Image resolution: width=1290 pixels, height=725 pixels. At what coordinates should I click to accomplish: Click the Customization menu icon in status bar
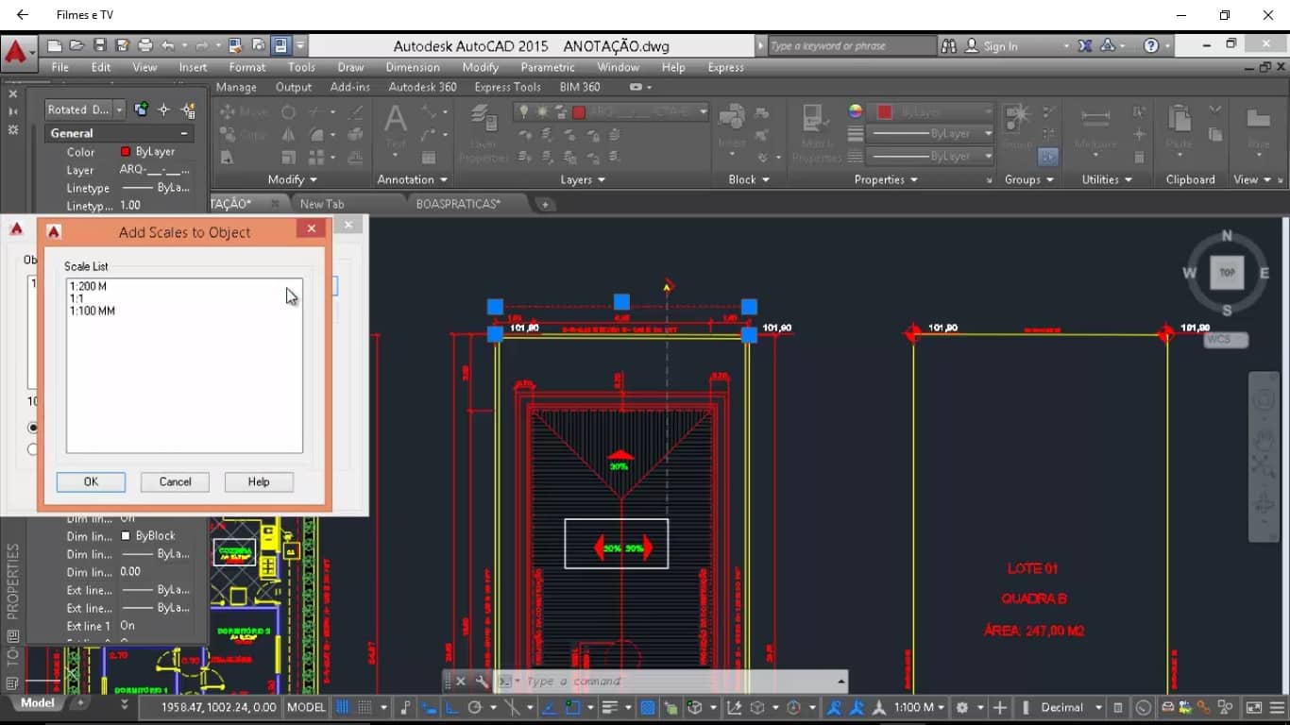point(1279,707)
